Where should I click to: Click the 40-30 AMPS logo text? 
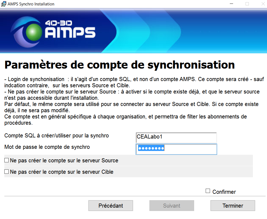(70, 30)
